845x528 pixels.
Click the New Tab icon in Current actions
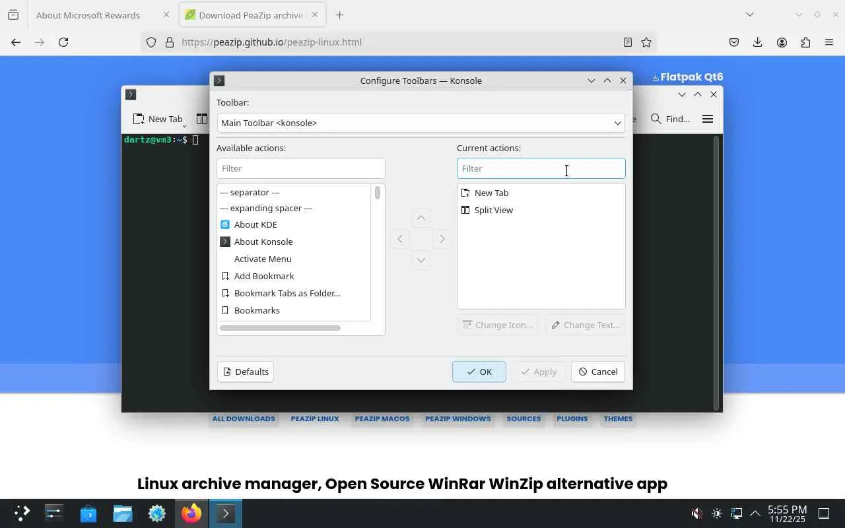point(465,193)
